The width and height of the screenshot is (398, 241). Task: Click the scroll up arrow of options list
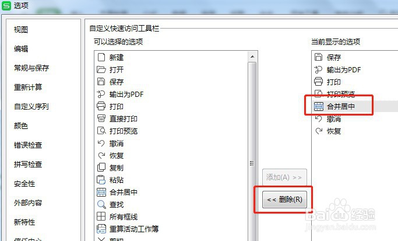point(252,57)
